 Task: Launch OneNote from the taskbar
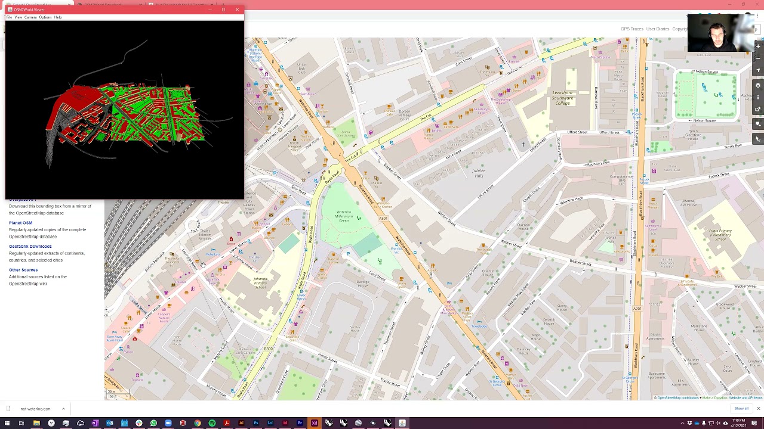pos(95,423)
